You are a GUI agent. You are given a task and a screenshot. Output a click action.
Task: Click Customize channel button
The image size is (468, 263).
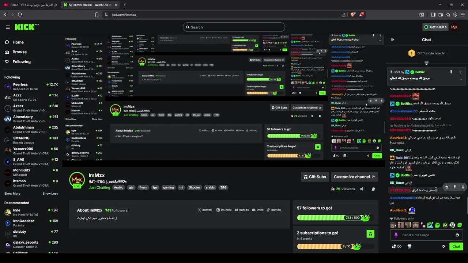pos(354,177)
